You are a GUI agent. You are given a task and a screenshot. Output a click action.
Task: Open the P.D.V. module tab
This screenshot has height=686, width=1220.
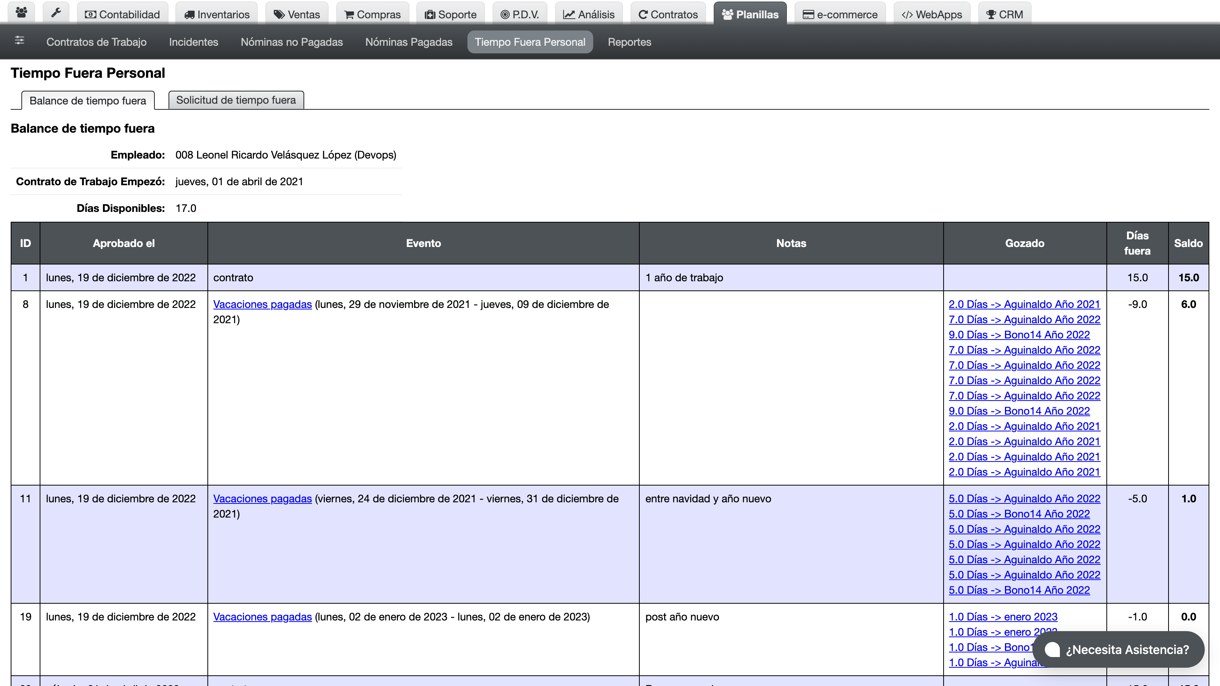pos(520,14)
